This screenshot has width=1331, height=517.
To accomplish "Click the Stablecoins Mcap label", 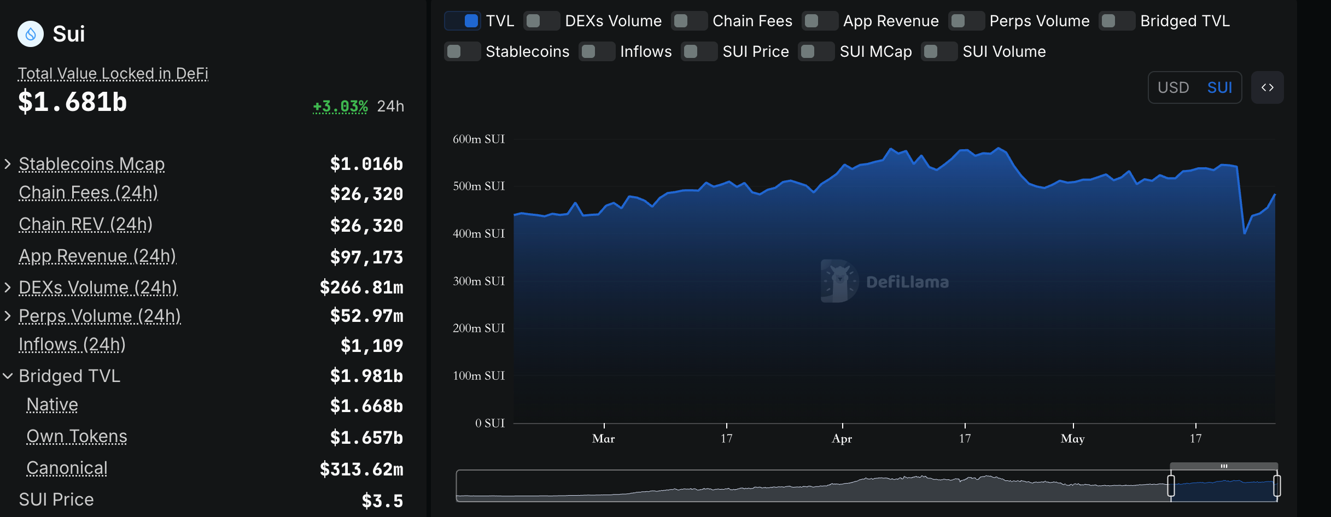I will [x=91, y=164].
